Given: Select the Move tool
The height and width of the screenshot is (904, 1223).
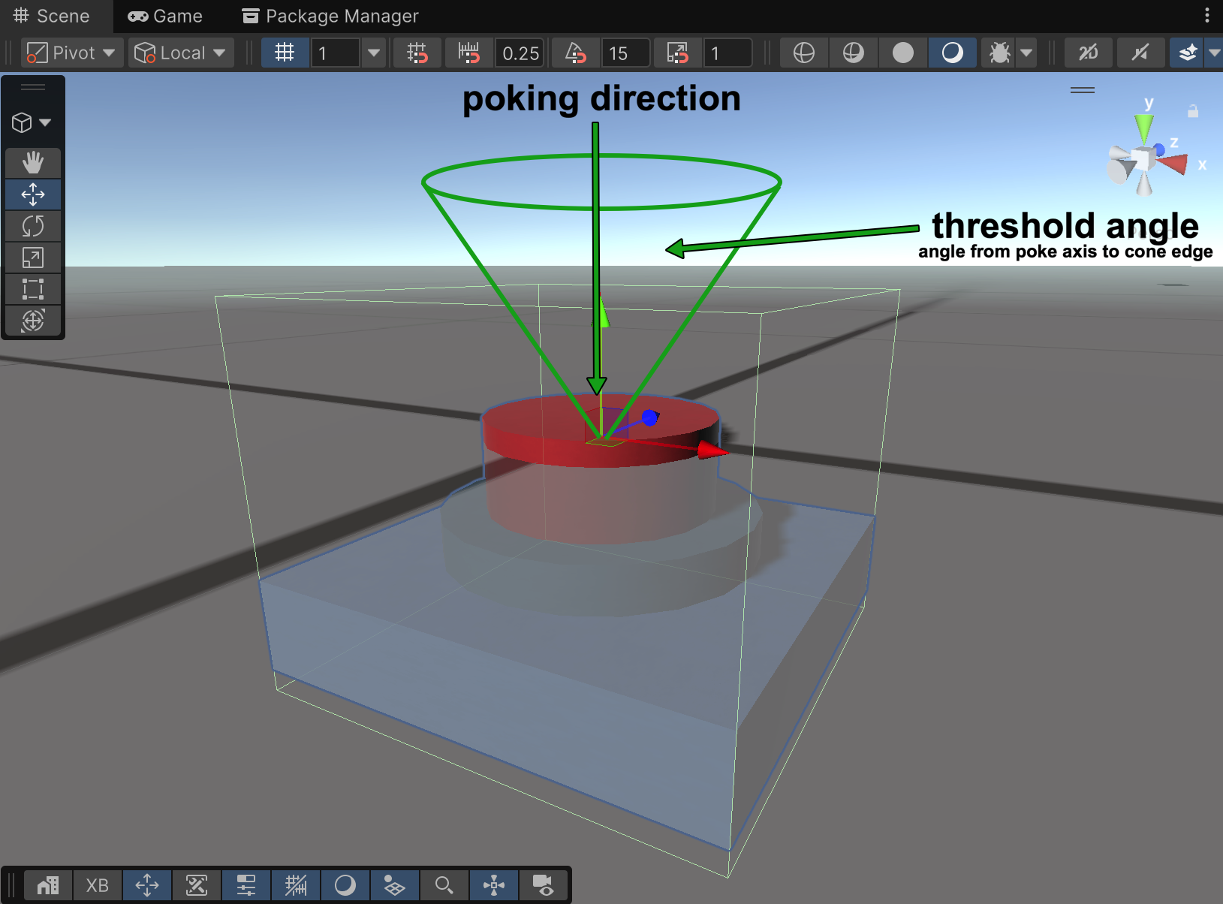Looking at the screenshot, I should click(x=33, y=194).
